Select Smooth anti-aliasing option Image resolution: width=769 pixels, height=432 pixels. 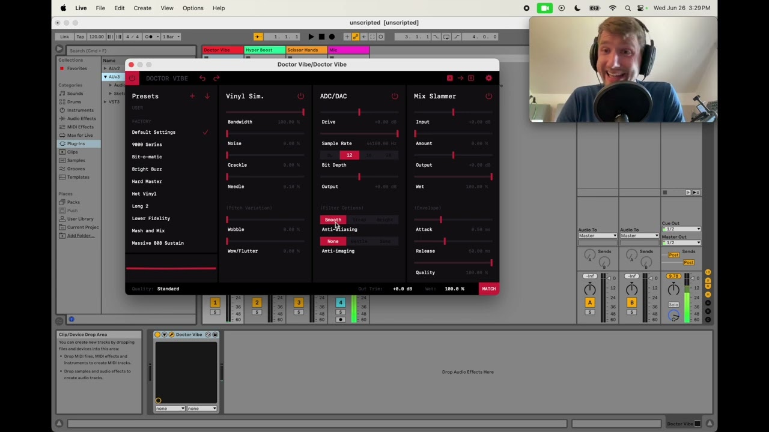(333, 220)
